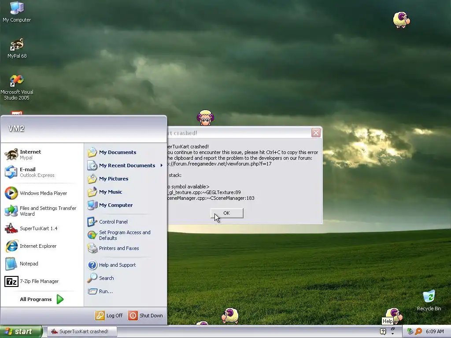Click the ~CSceneManager:183 stack line

211,198
